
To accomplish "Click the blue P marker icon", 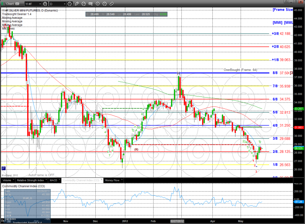I will (3, 168).
